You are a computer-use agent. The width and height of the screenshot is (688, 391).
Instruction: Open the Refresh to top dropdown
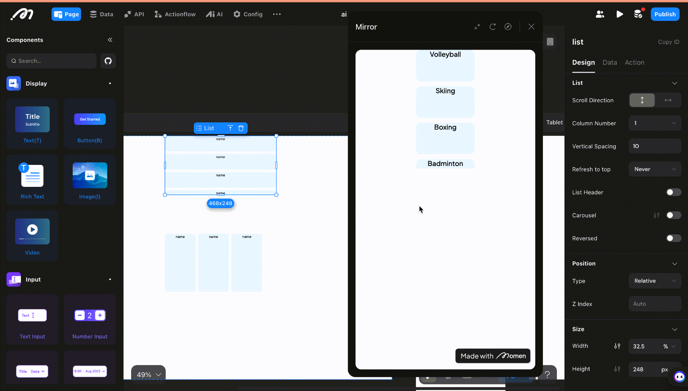655,169
